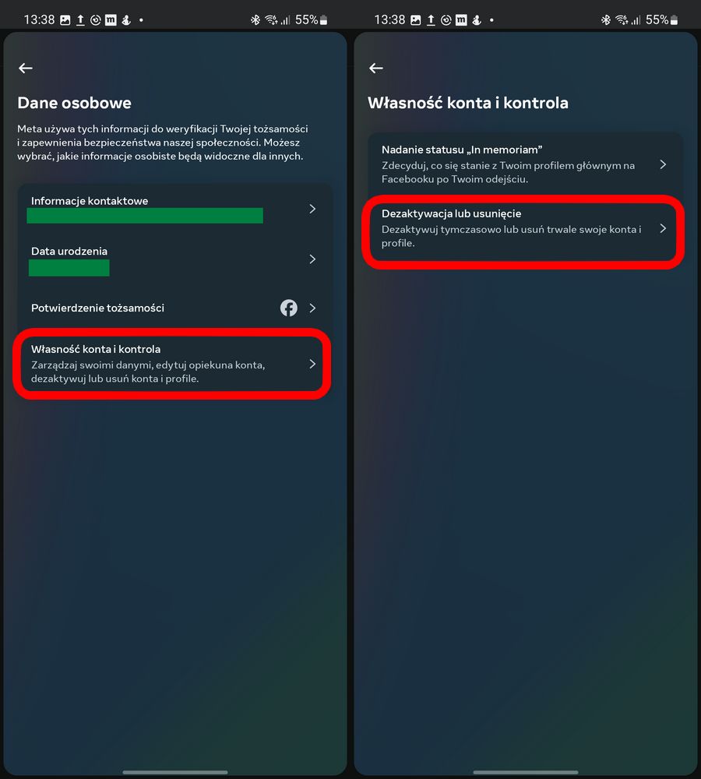Go back from the Dane osobowe screen
701x779 pixels.
coord(26,68)
